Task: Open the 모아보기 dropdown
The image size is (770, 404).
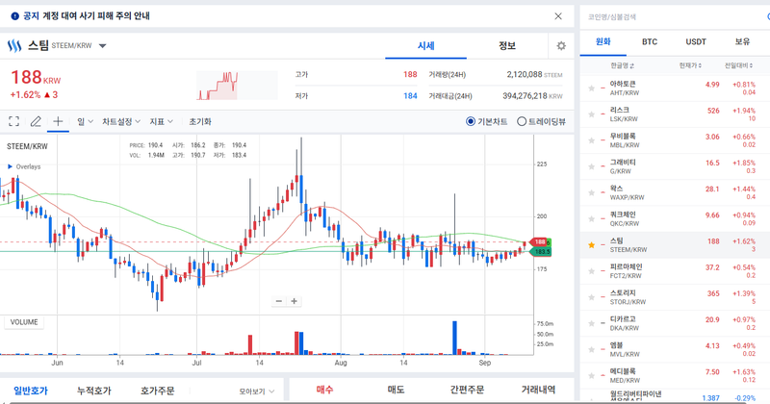Action: click(257, 391)
